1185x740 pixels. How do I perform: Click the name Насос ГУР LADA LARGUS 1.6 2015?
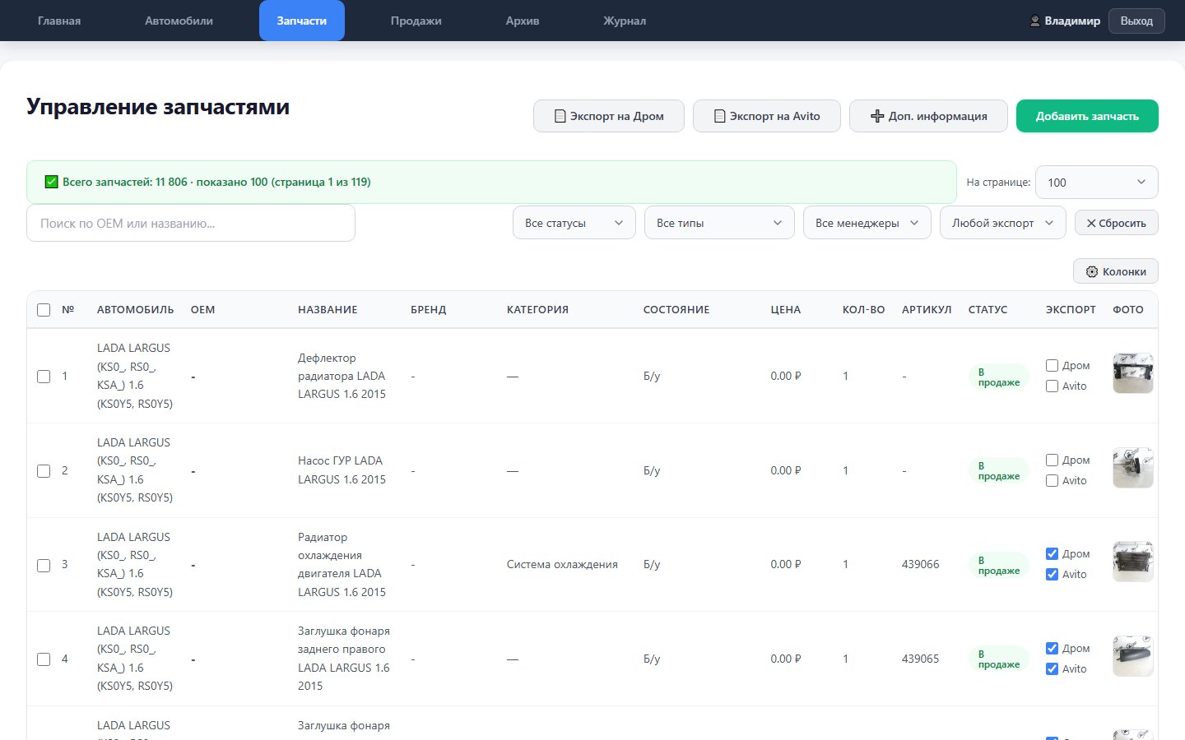(342, 470)
